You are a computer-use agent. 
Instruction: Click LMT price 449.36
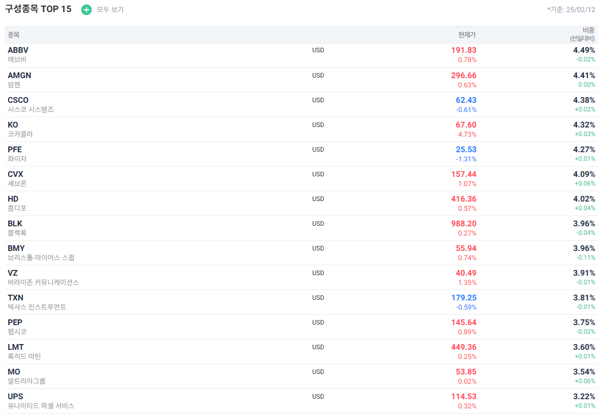tap(464, 346)
